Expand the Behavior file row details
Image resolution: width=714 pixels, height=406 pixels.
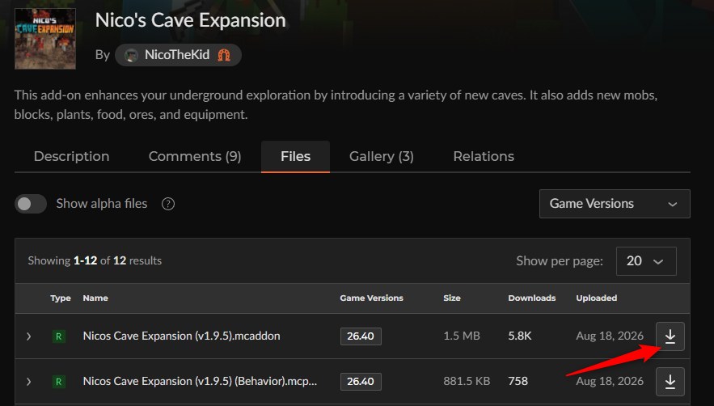(x=28, y=382)
